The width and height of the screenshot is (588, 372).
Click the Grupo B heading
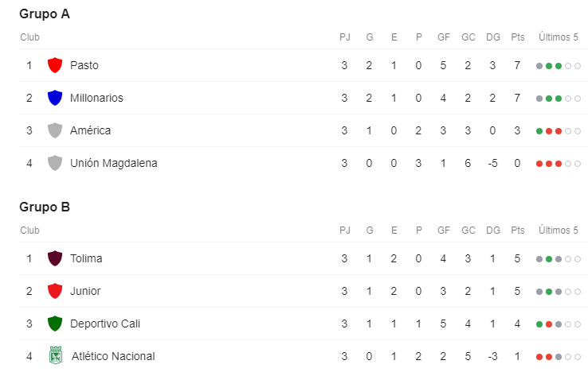[x=45, y=207]
